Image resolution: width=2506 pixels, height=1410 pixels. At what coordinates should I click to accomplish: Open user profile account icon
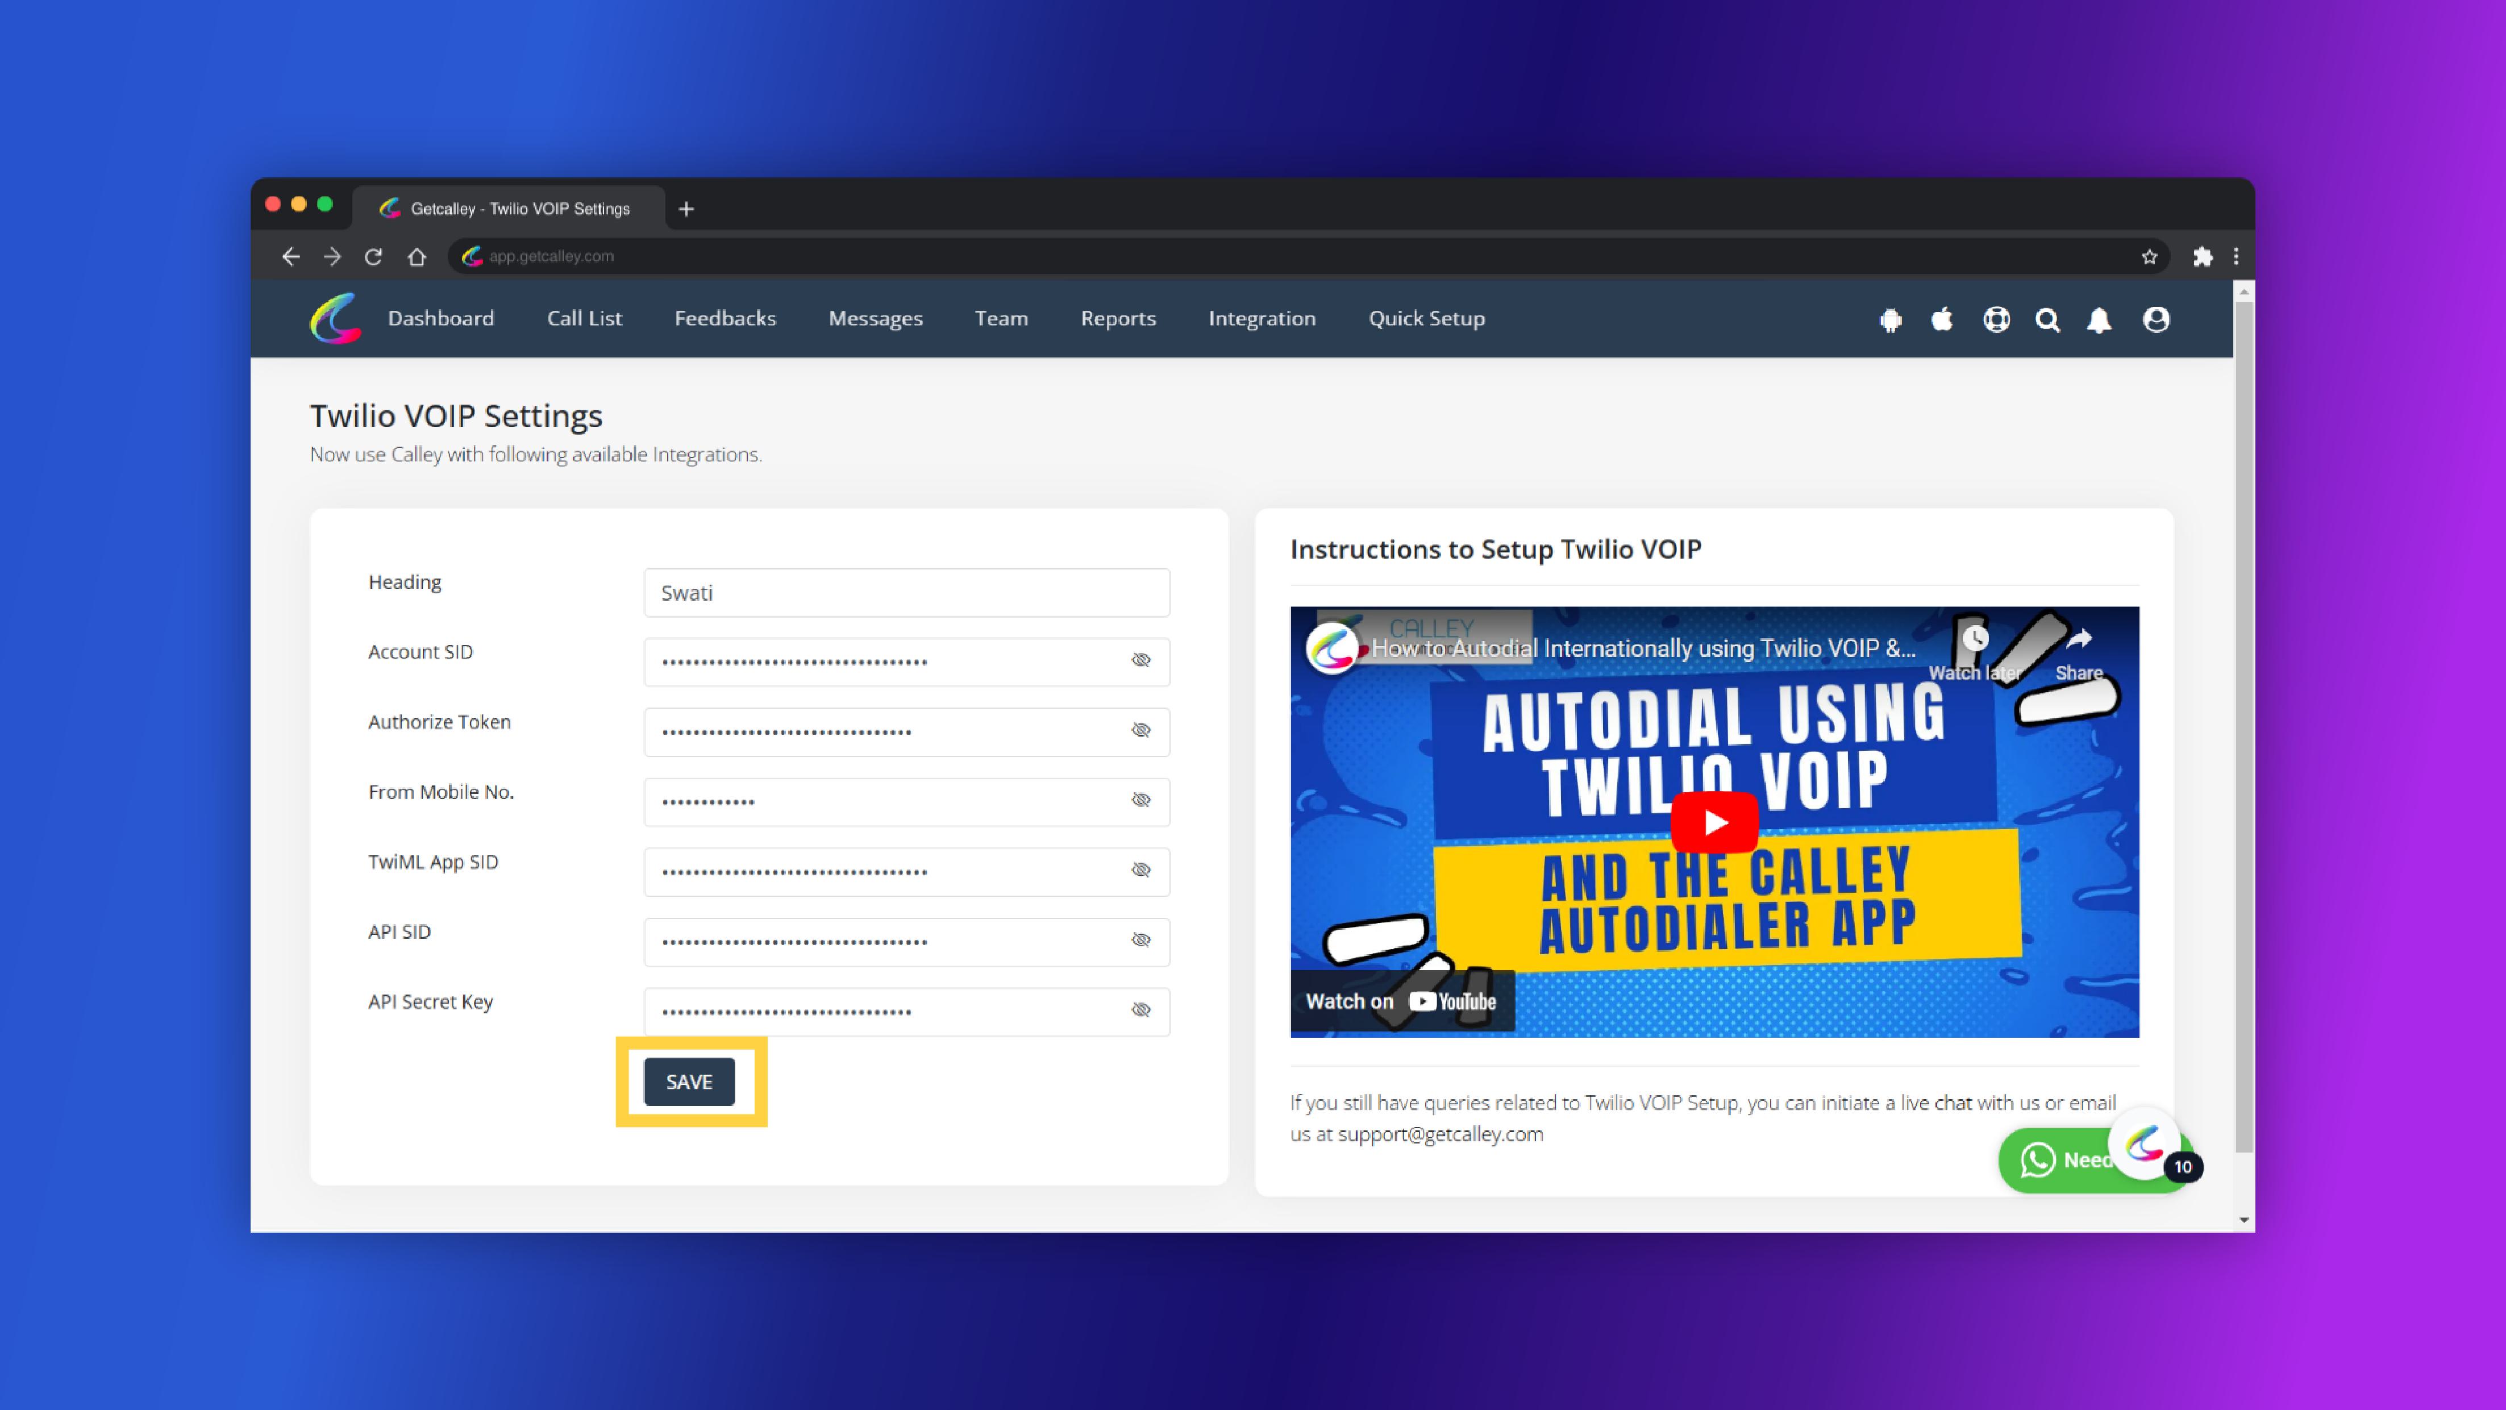2156,319
